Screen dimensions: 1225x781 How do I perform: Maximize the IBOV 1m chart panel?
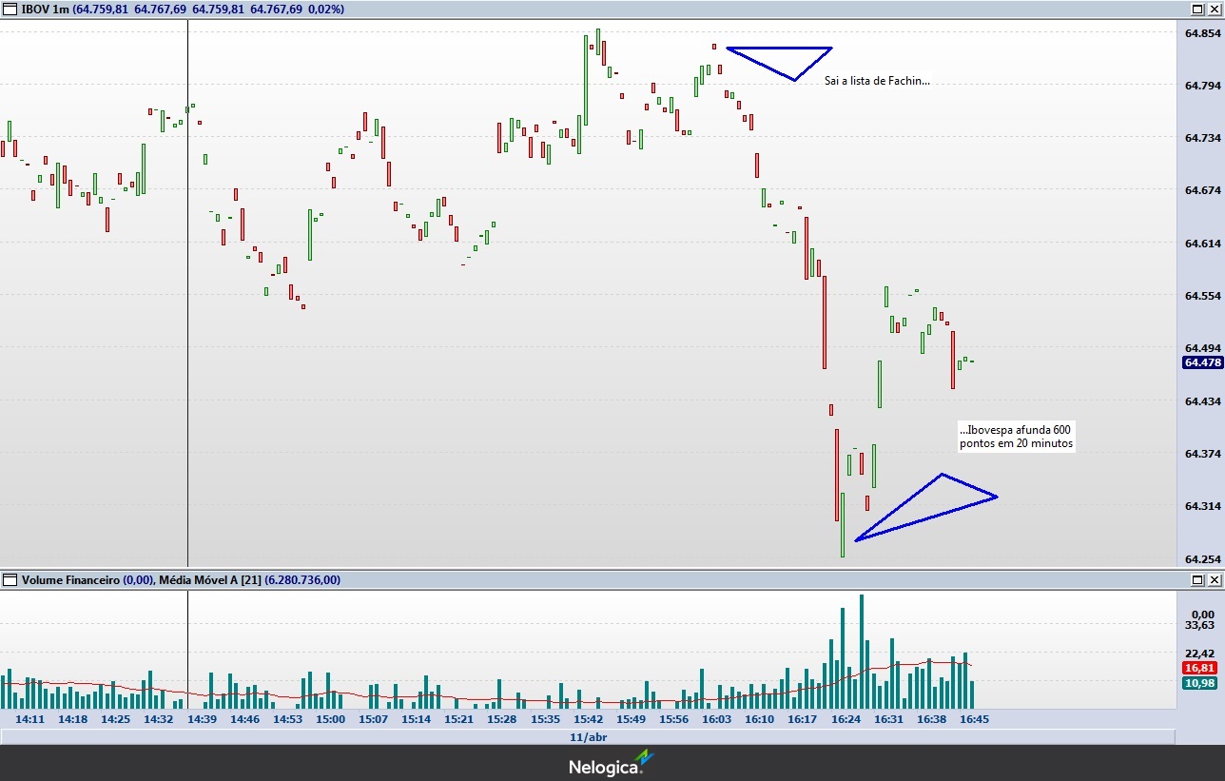pyautogui.click(x=1197, y=9)
